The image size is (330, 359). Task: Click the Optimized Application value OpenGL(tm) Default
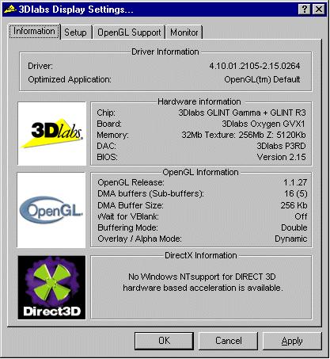(x=262, y=79)
